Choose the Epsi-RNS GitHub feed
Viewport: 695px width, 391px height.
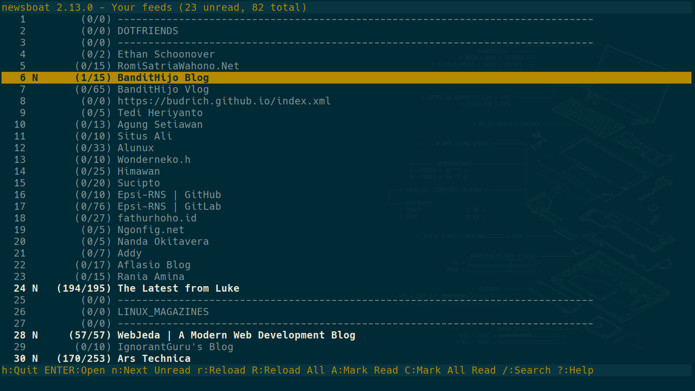tap(169, 194)
